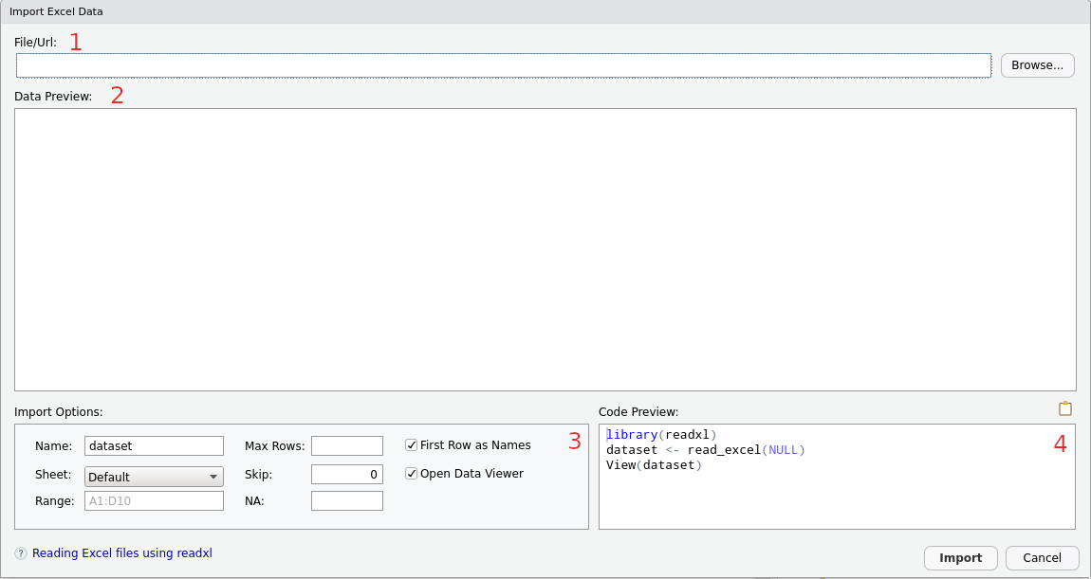This screenshot has height=579, width=1091.
Task: Toggle First Row as Names checkbox
Action: [412, 445]
